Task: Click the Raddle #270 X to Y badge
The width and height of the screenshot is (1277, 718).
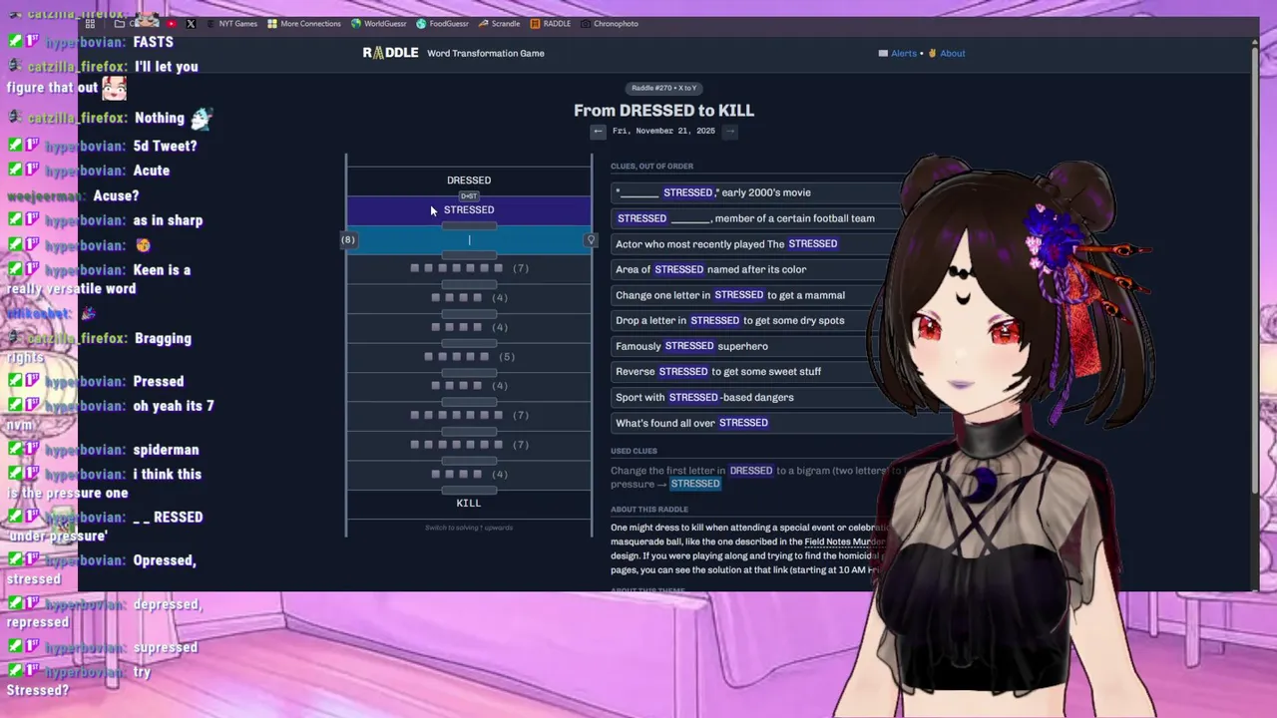Action: pyautogui.click(x=664, y=88)
